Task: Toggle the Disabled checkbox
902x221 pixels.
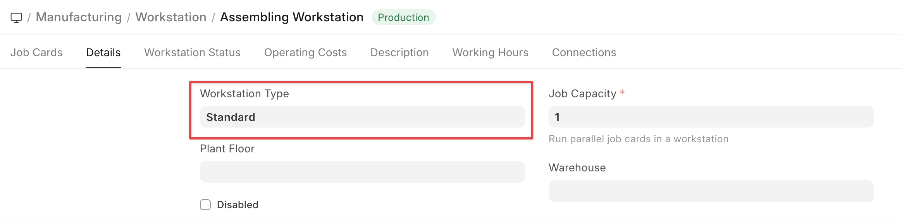Action: click(205, 205)
